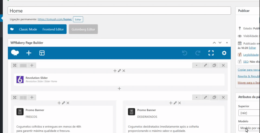Select the FRESCOS banner title text

[x=31, y=117]
